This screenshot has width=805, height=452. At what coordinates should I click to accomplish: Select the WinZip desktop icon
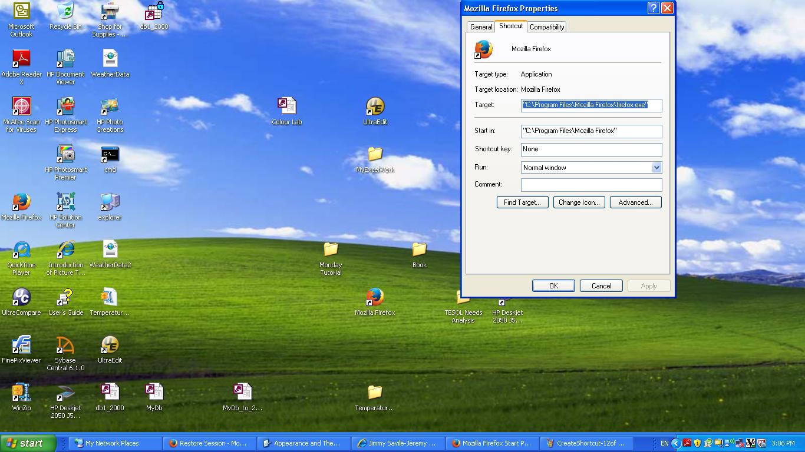(x=21, y=393)
